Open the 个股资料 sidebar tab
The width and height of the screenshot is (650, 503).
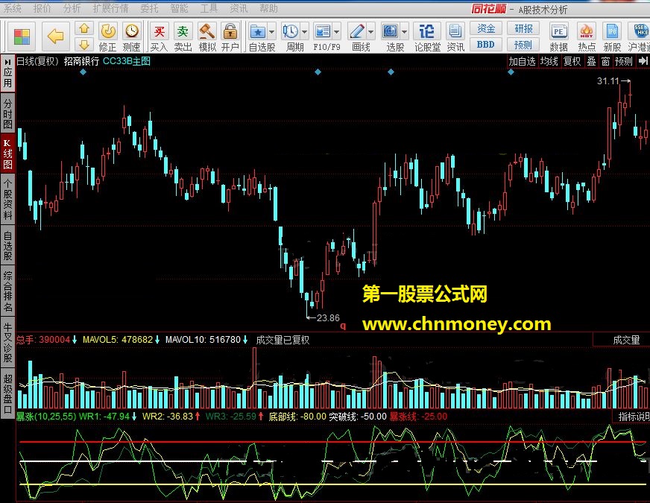click(x=7, y=199)
